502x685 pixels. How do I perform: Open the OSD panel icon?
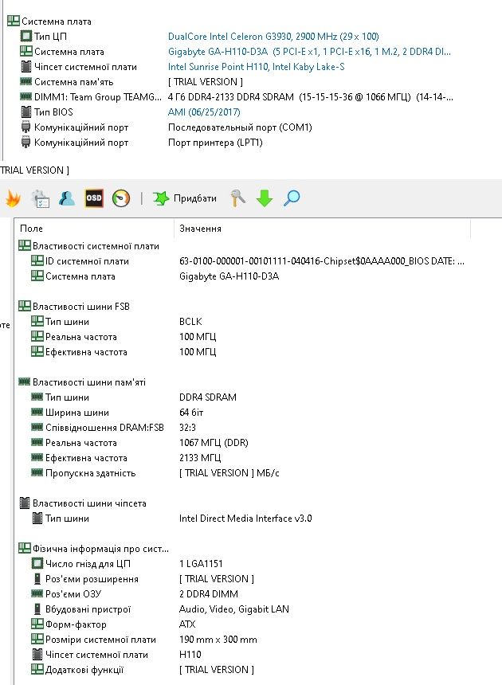[94, 198]
